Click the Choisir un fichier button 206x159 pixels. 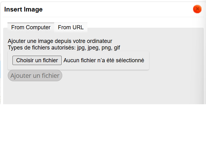(37, 60)
